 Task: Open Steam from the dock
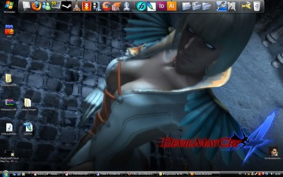pyautogui.click(x=67, y=6)
